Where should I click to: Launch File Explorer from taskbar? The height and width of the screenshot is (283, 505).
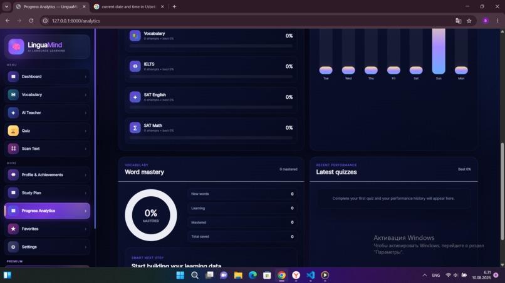click(x=238, y=276)
